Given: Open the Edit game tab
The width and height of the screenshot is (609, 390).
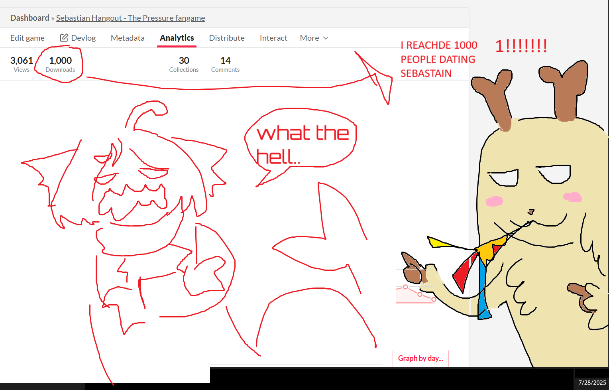Looking at the screenshot, I should click(27, 38).
